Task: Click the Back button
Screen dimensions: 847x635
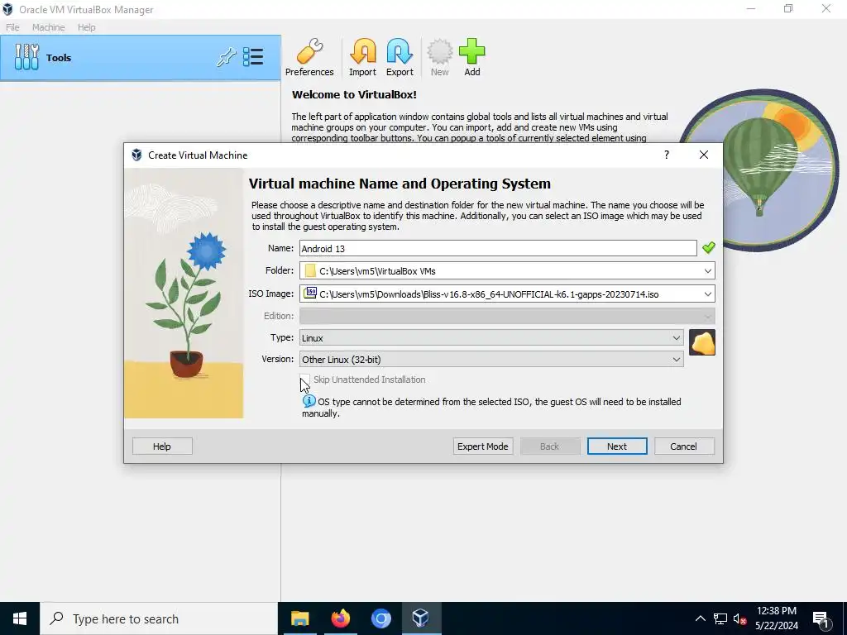Action: coord(550,446)
